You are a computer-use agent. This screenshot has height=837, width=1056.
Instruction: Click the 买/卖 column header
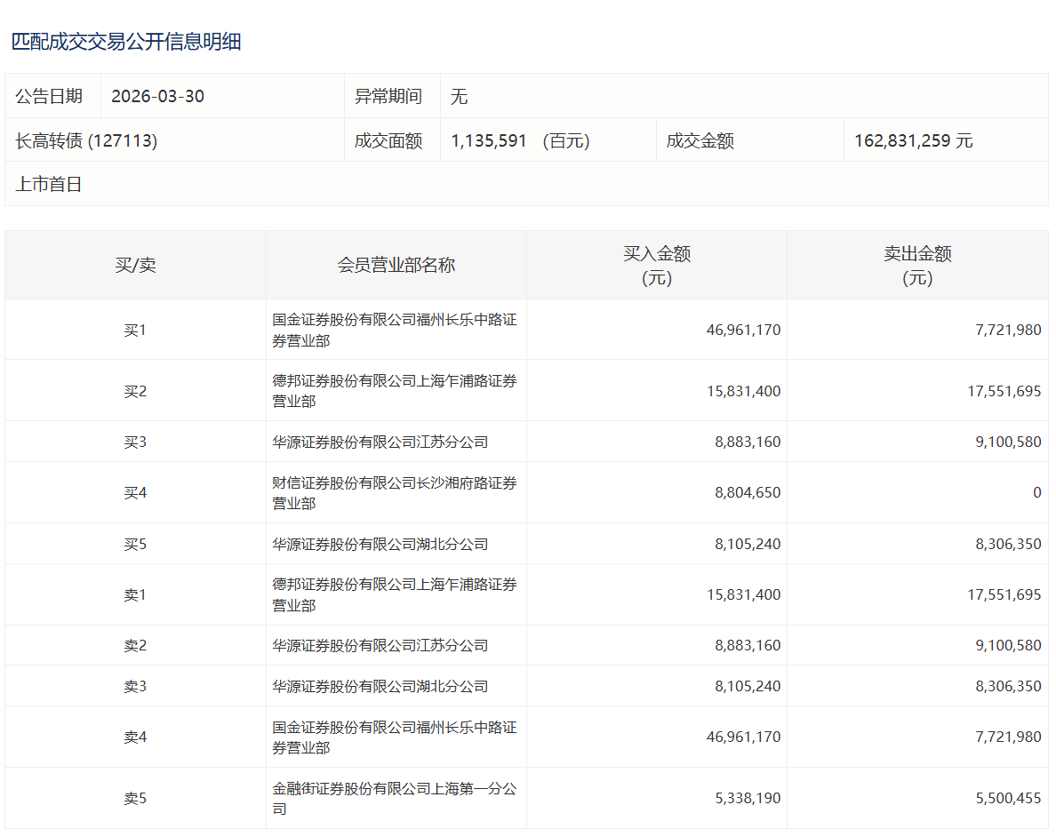pyautogui.click(x=135, y=265)
